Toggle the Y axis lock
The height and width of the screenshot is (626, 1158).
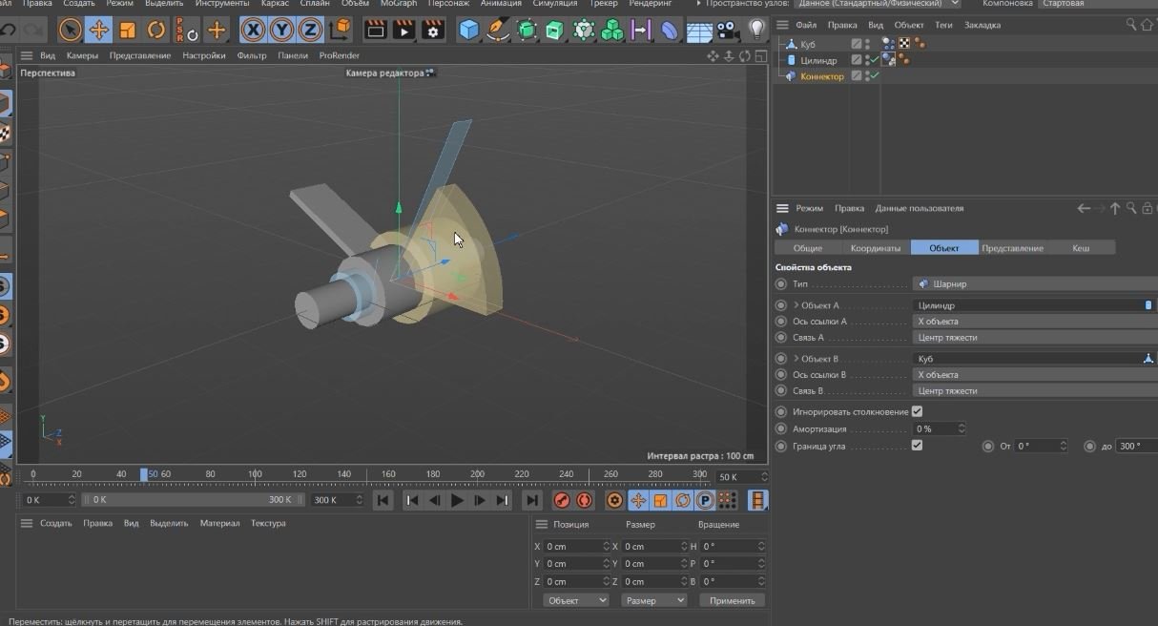(281, 31)
